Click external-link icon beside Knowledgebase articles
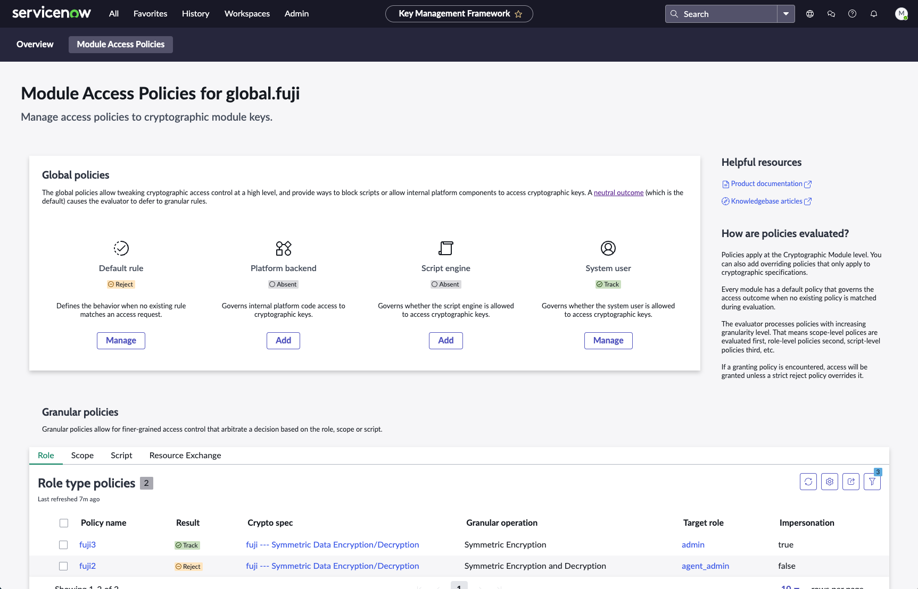Screen dimensions: 918x589 (808, 201)
